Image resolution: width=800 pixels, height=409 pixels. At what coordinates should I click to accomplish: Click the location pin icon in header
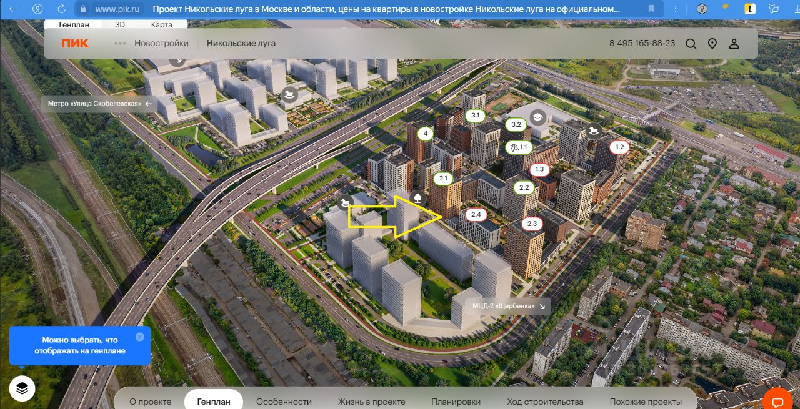pyautogui.click(x=712, y=44)
